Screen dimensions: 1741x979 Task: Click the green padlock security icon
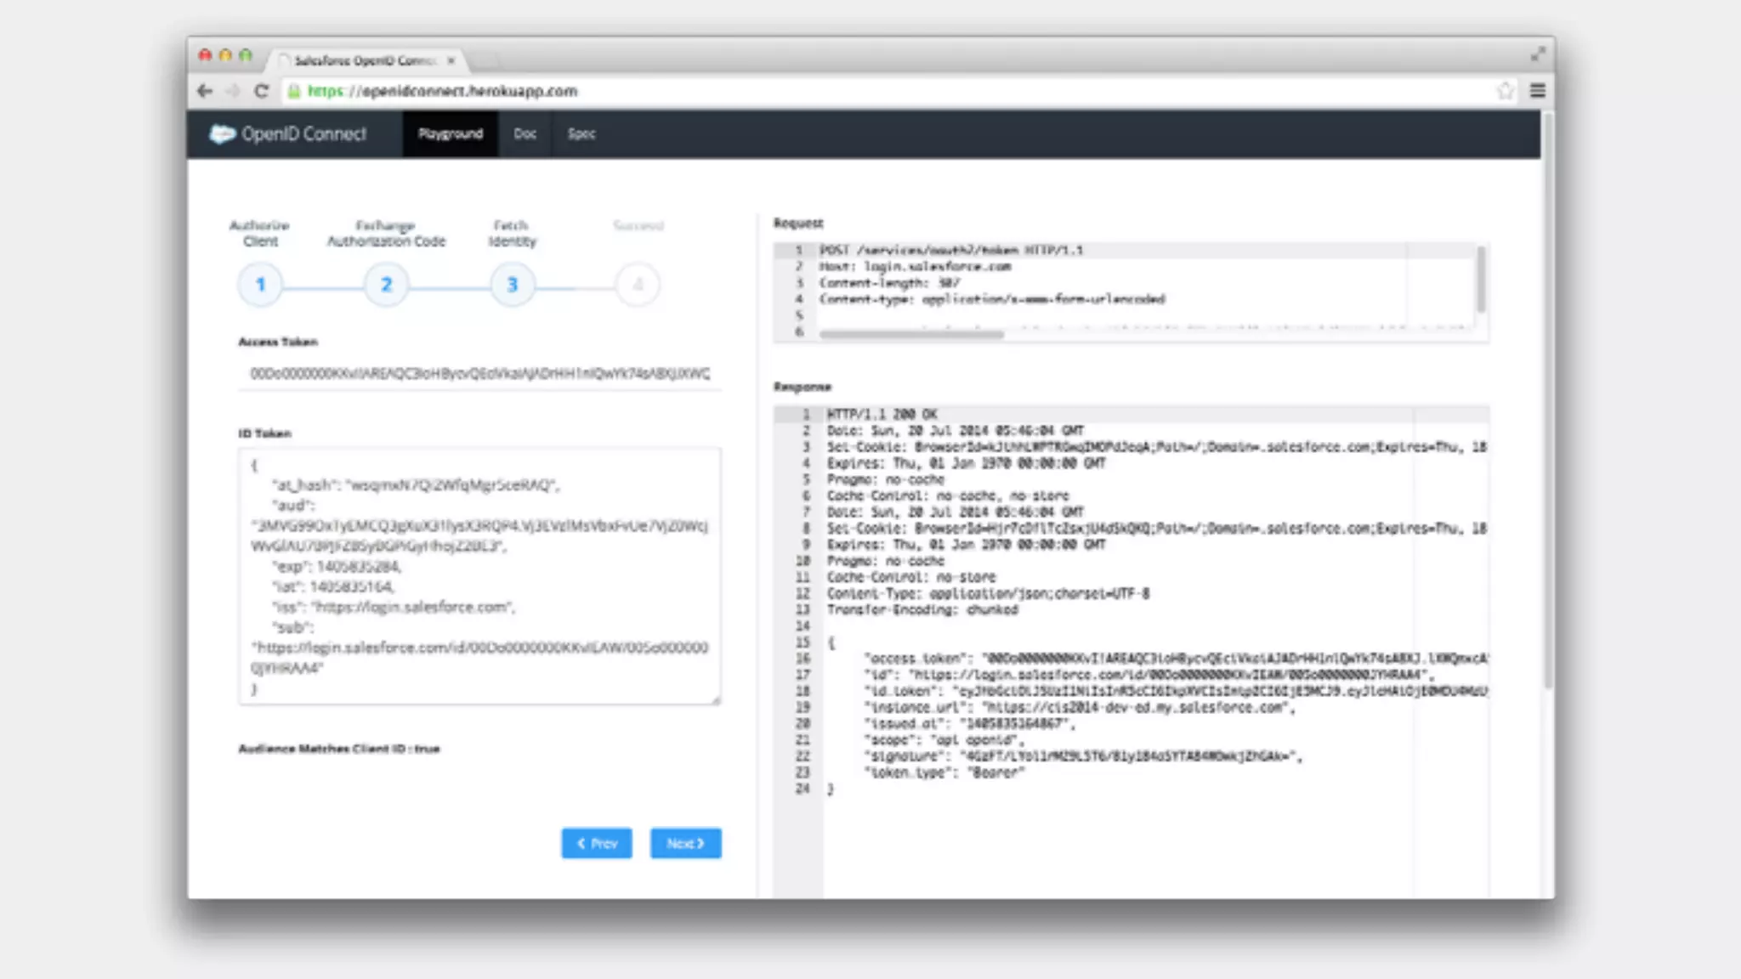coord(294,91)
